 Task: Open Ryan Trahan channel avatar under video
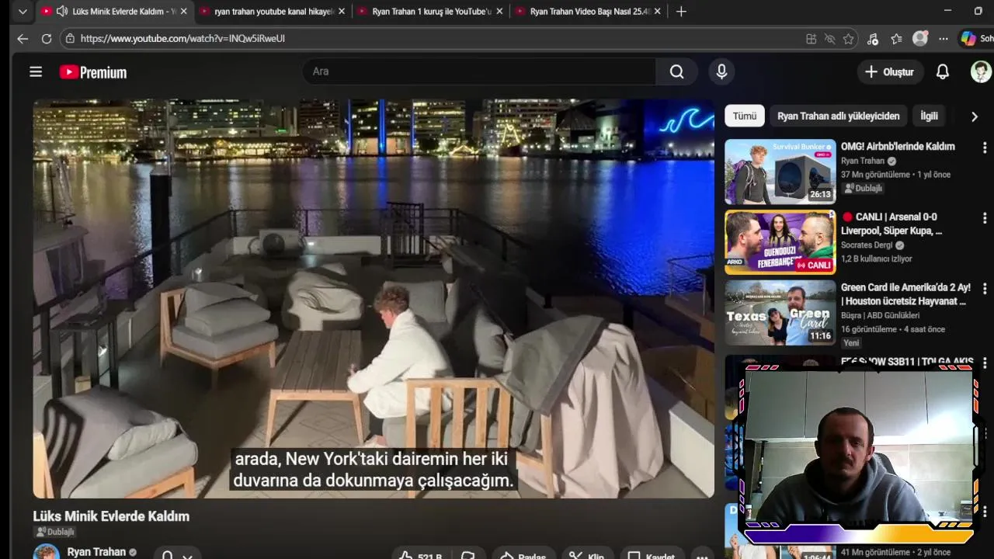(46, 551)
